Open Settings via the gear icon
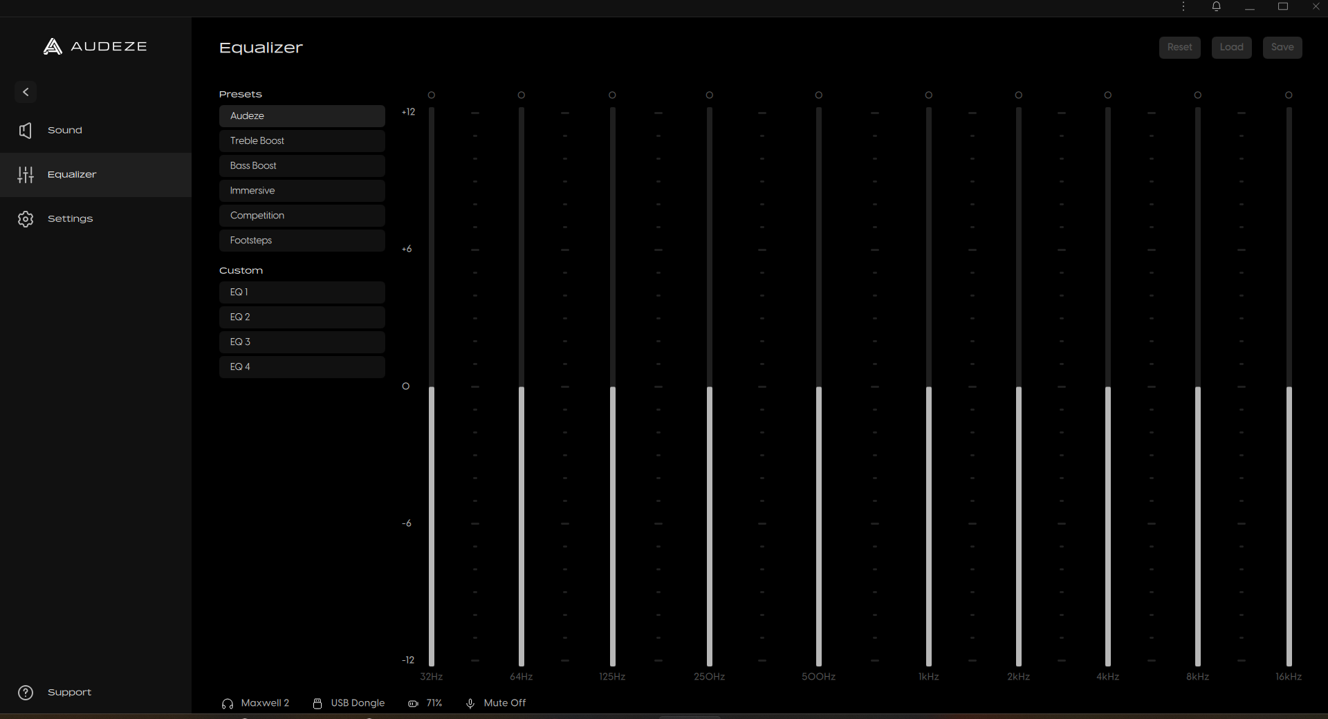 (x=26, y=218)
